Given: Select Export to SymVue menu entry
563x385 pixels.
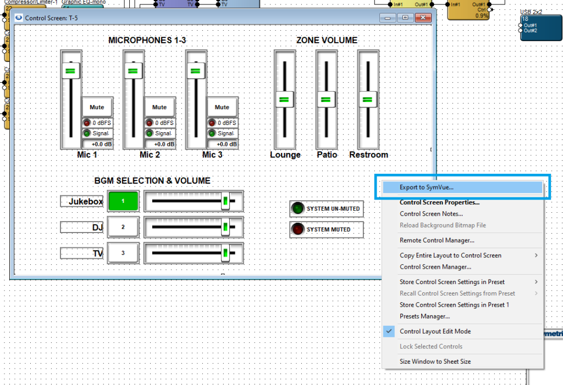Looking at the screenshot, I should tap(427, 188).
